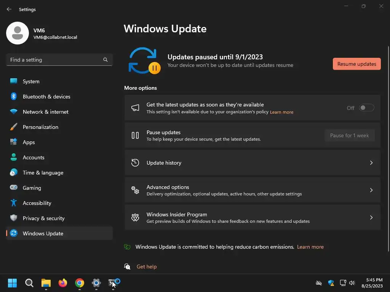Click the Gaming controller icon

click(x=14, y=187)
